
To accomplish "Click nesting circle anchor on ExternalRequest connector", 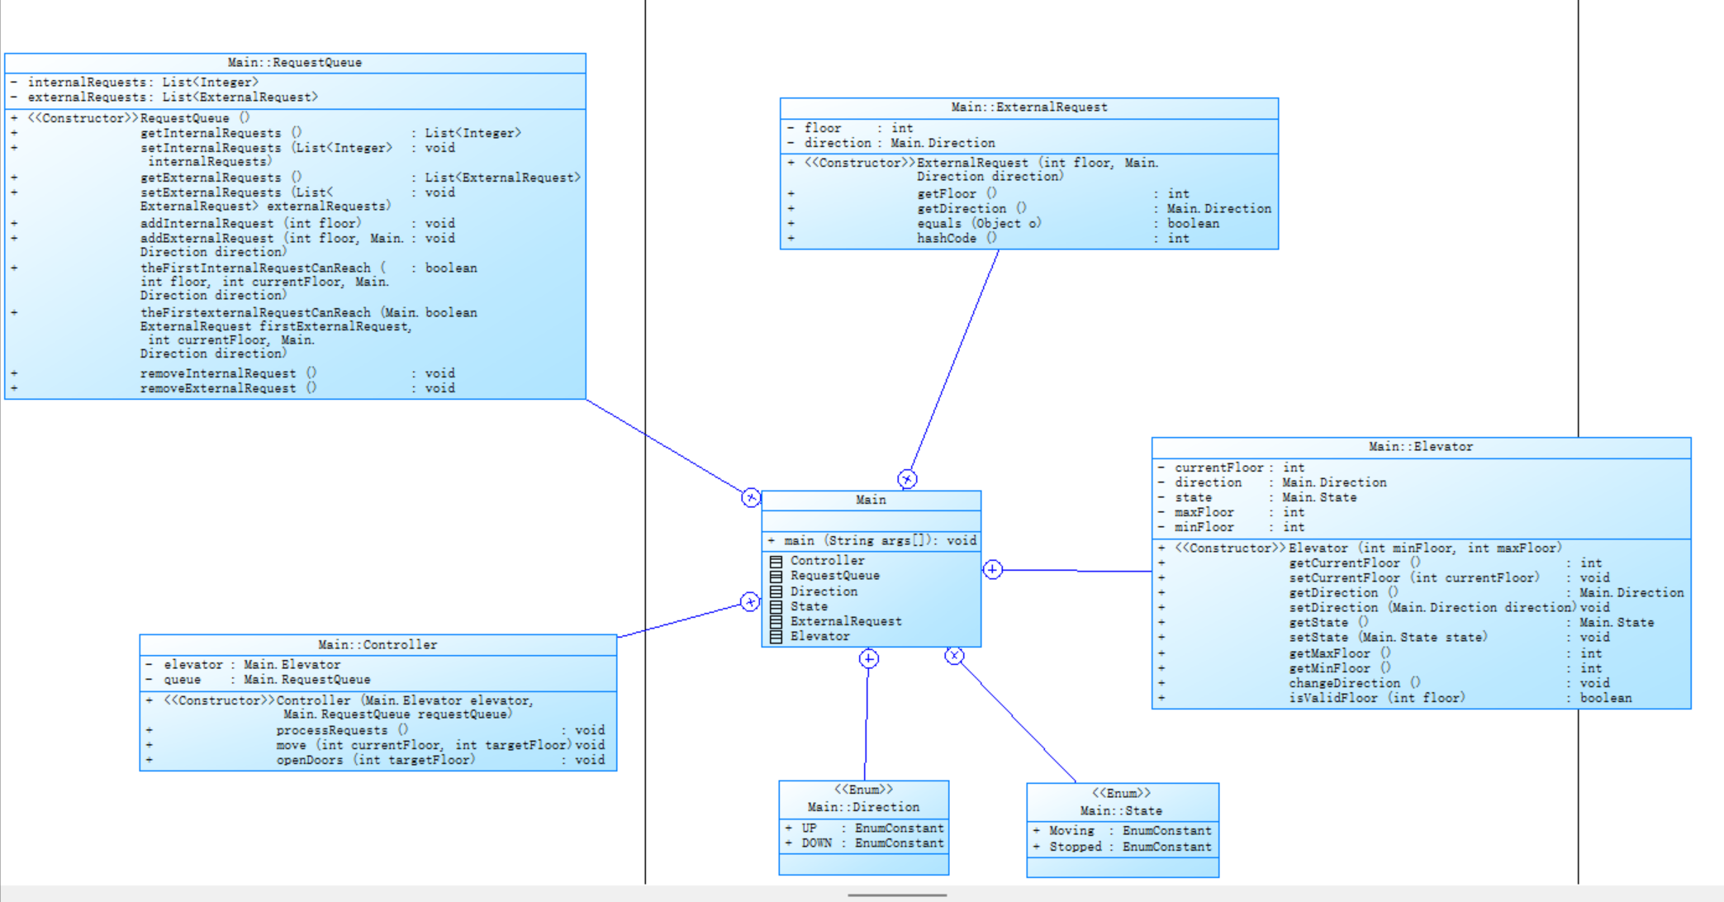I will click(907, 479).
